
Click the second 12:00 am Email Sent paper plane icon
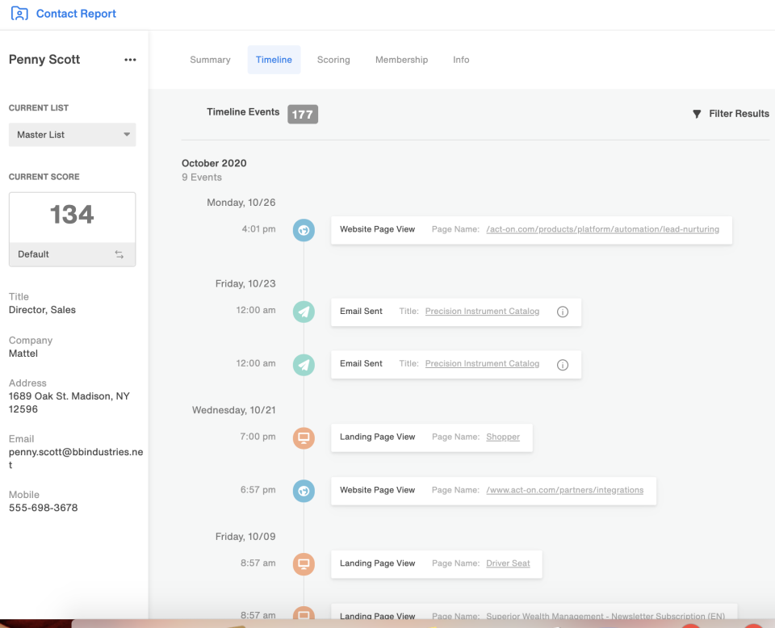[304, 365]
